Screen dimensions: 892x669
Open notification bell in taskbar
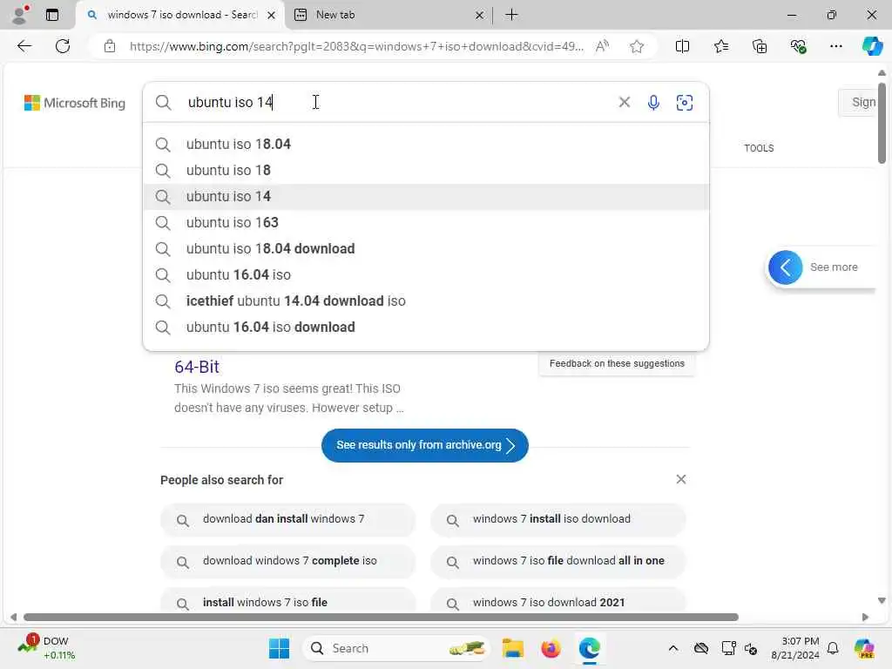pos(833,648)
